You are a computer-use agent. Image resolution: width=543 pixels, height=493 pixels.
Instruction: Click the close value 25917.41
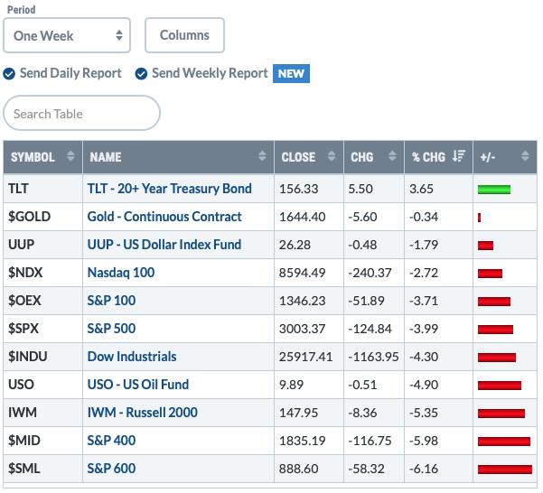click(305, 357)
